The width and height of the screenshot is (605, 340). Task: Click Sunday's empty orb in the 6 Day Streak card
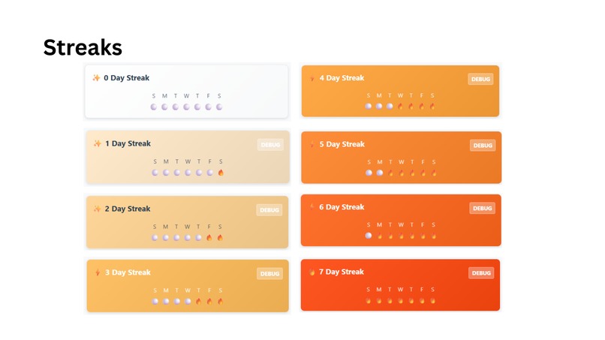click(369, 236)
